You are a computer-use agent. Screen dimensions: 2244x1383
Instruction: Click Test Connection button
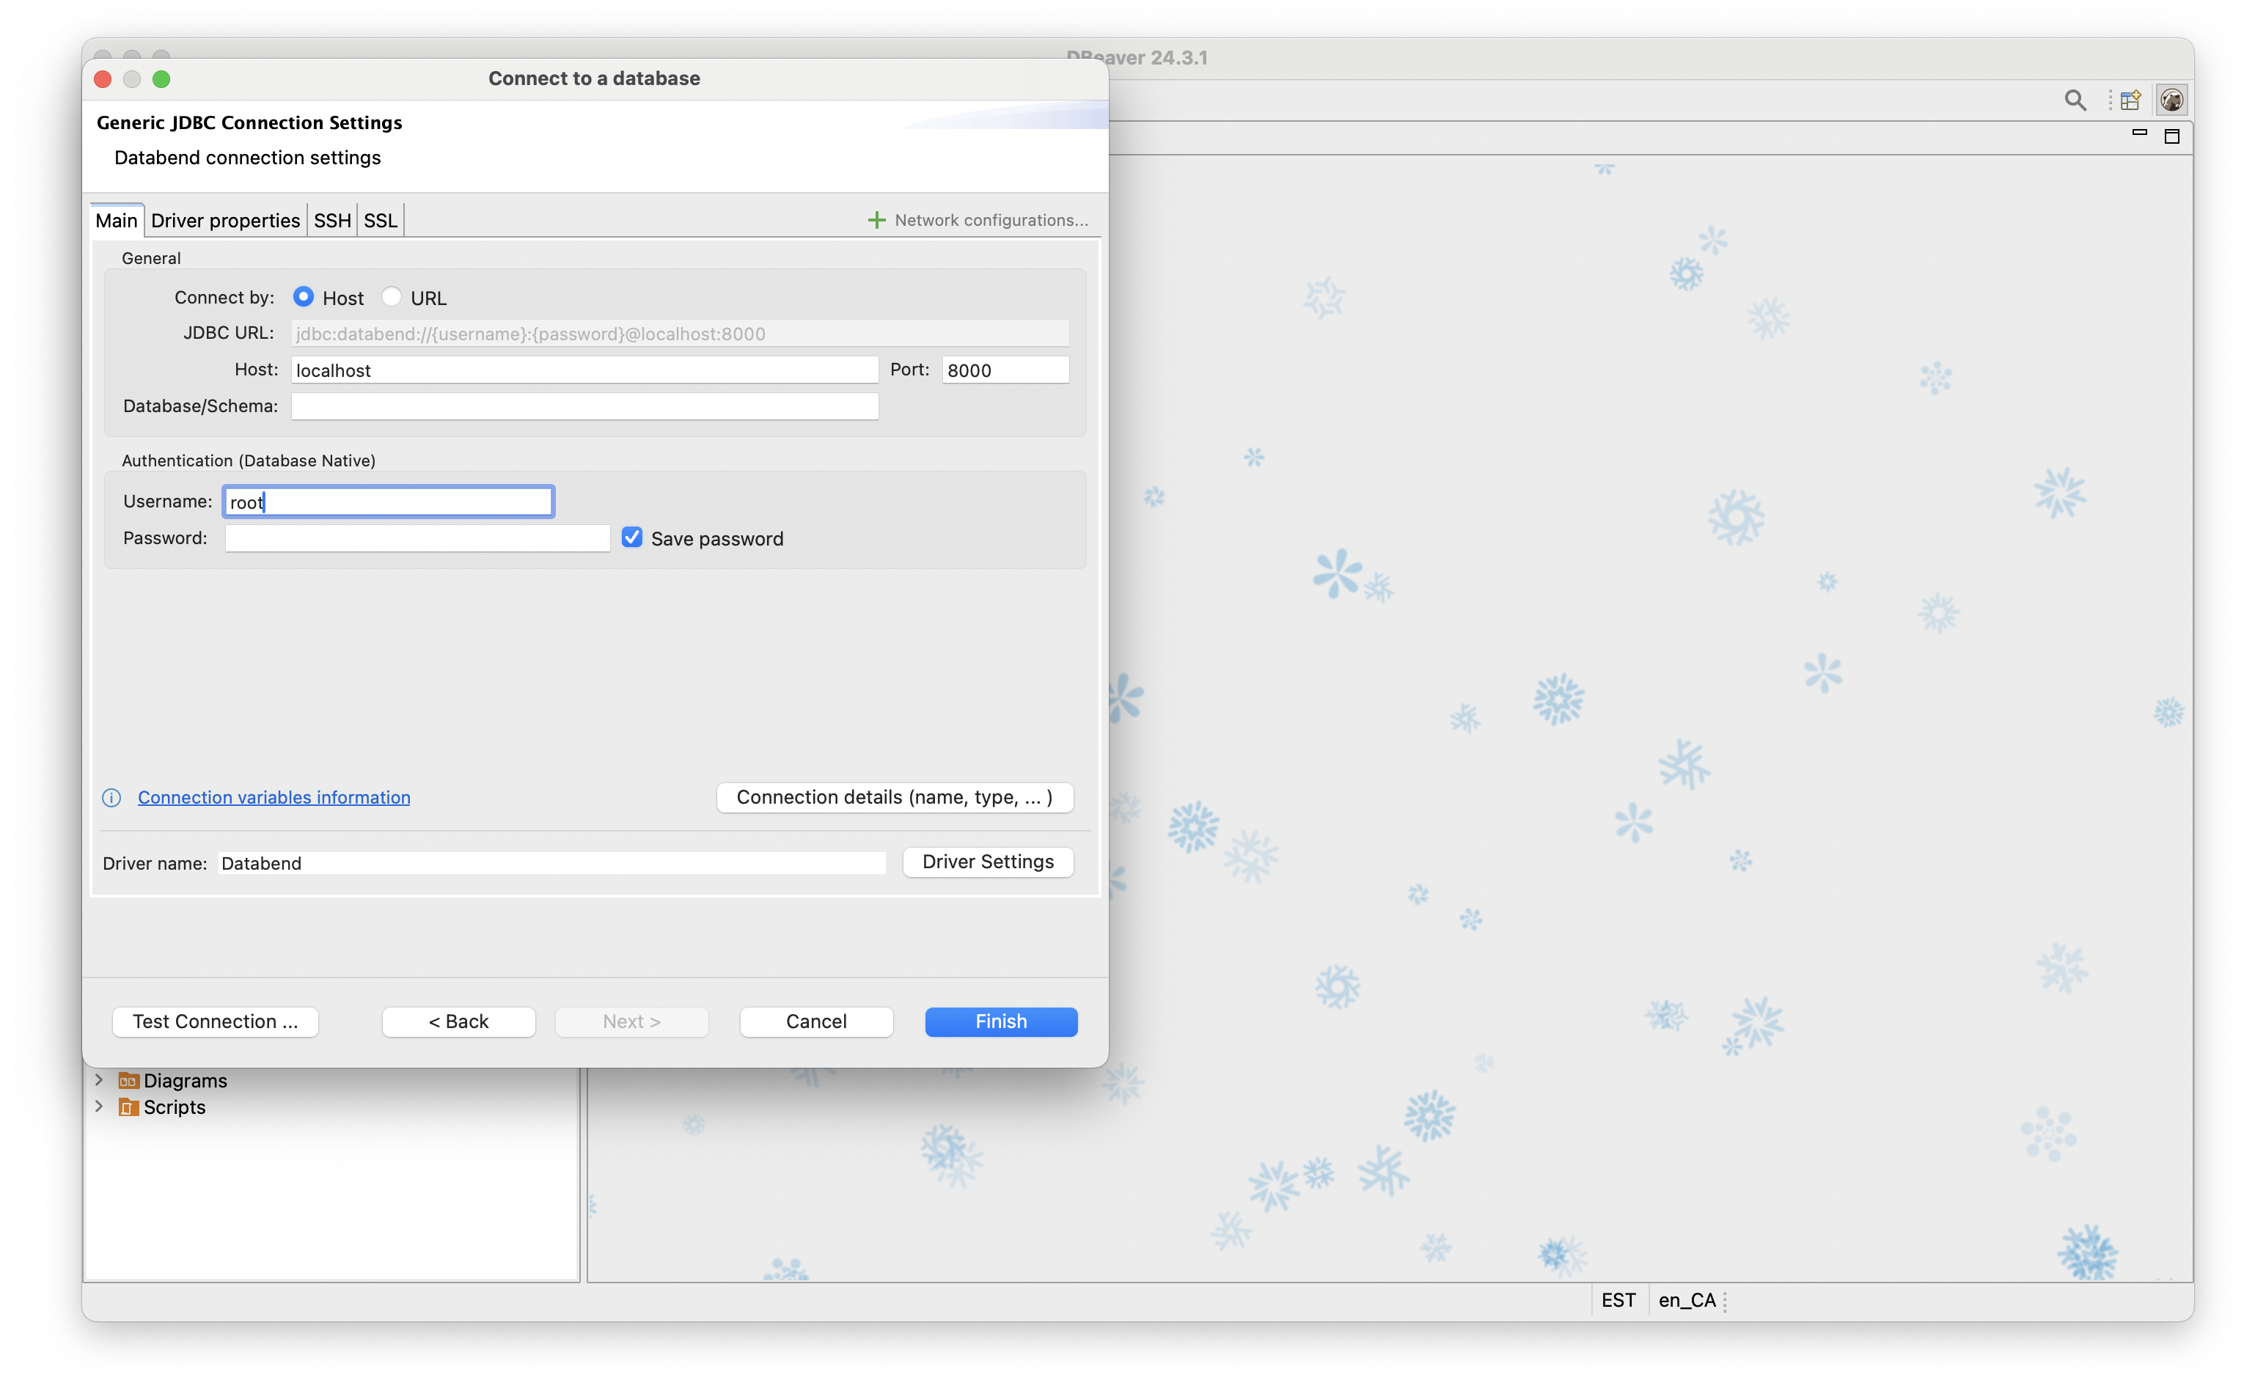click(215, 1021)
